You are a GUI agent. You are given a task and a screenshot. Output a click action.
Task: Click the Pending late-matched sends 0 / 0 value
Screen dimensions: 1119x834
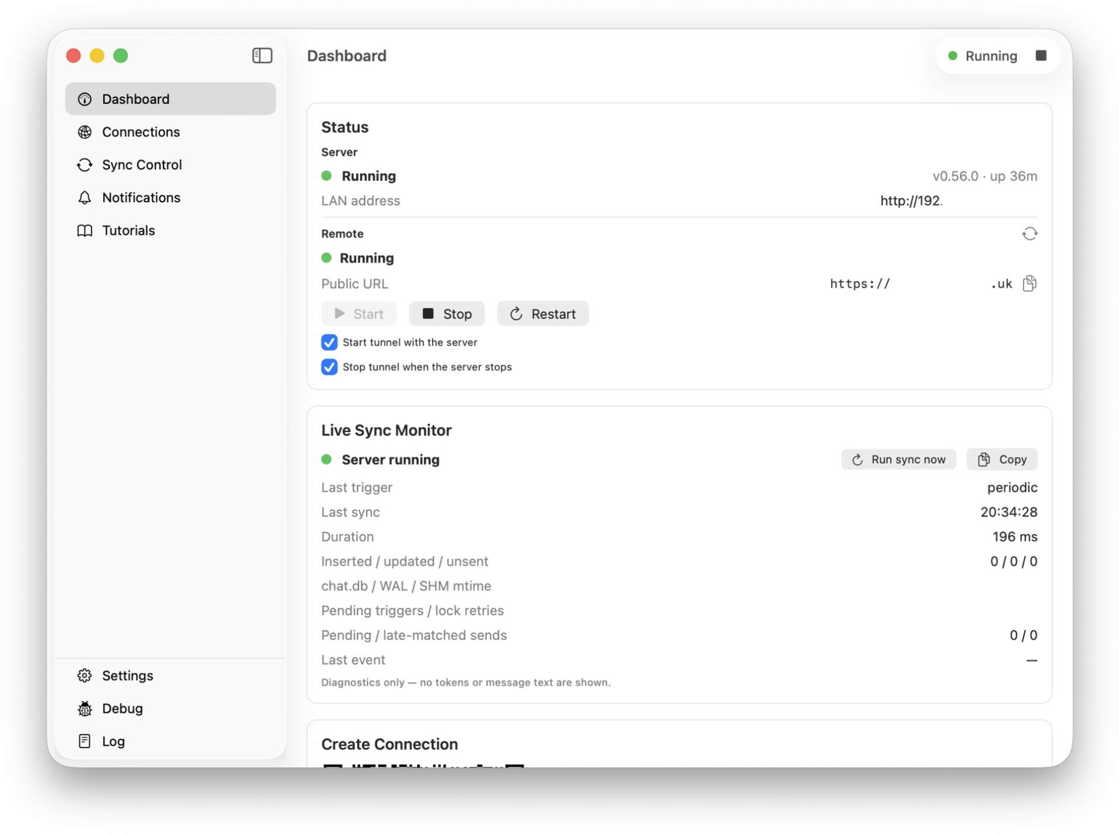[x=1023, y=635]
